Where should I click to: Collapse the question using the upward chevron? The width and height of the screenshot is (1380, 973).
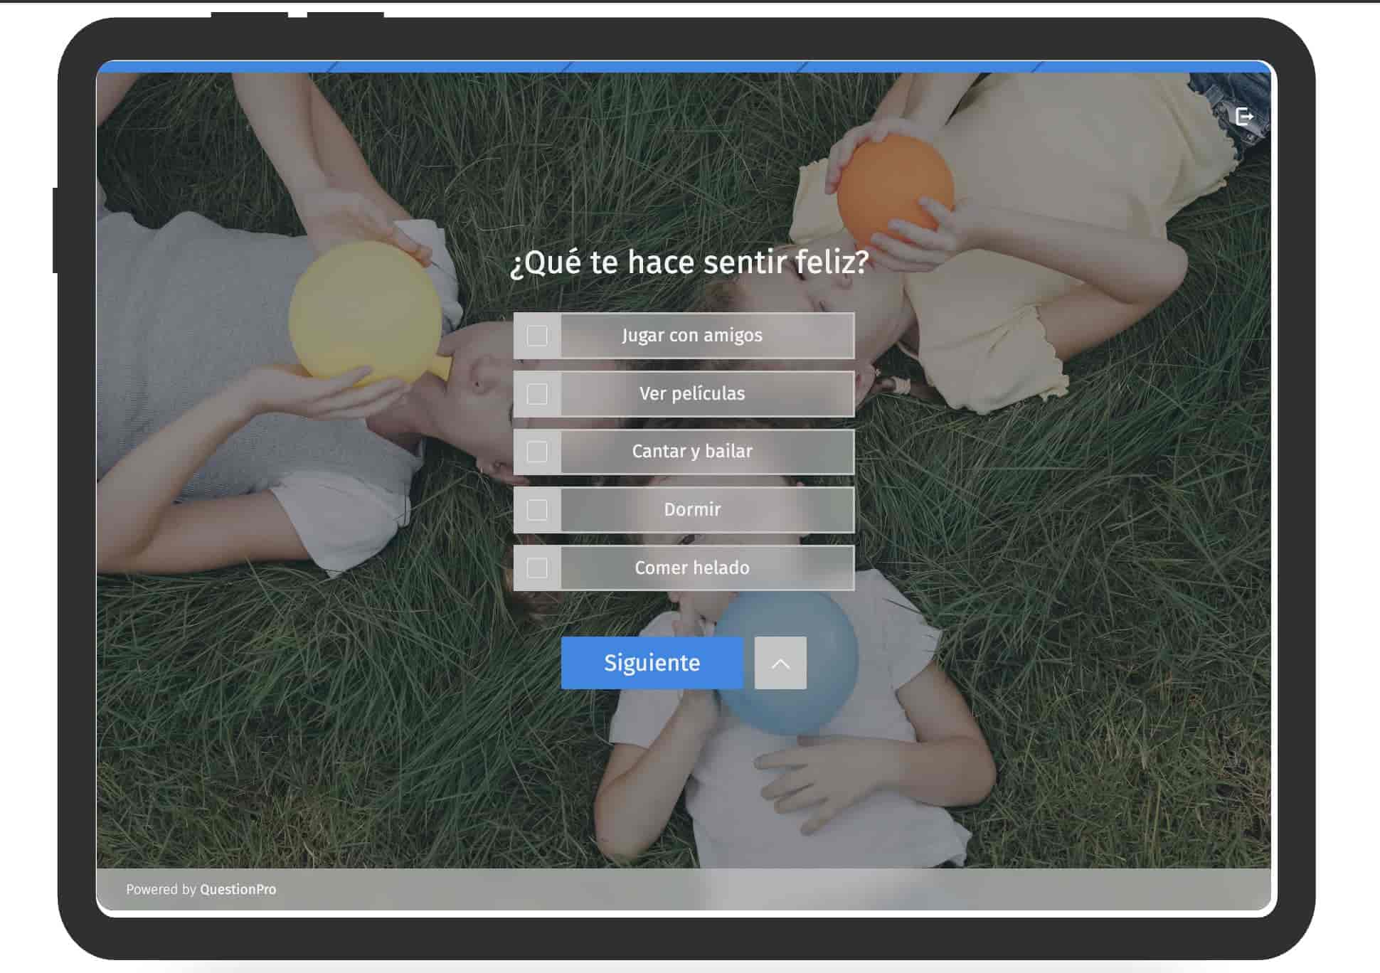coord(780,662)
